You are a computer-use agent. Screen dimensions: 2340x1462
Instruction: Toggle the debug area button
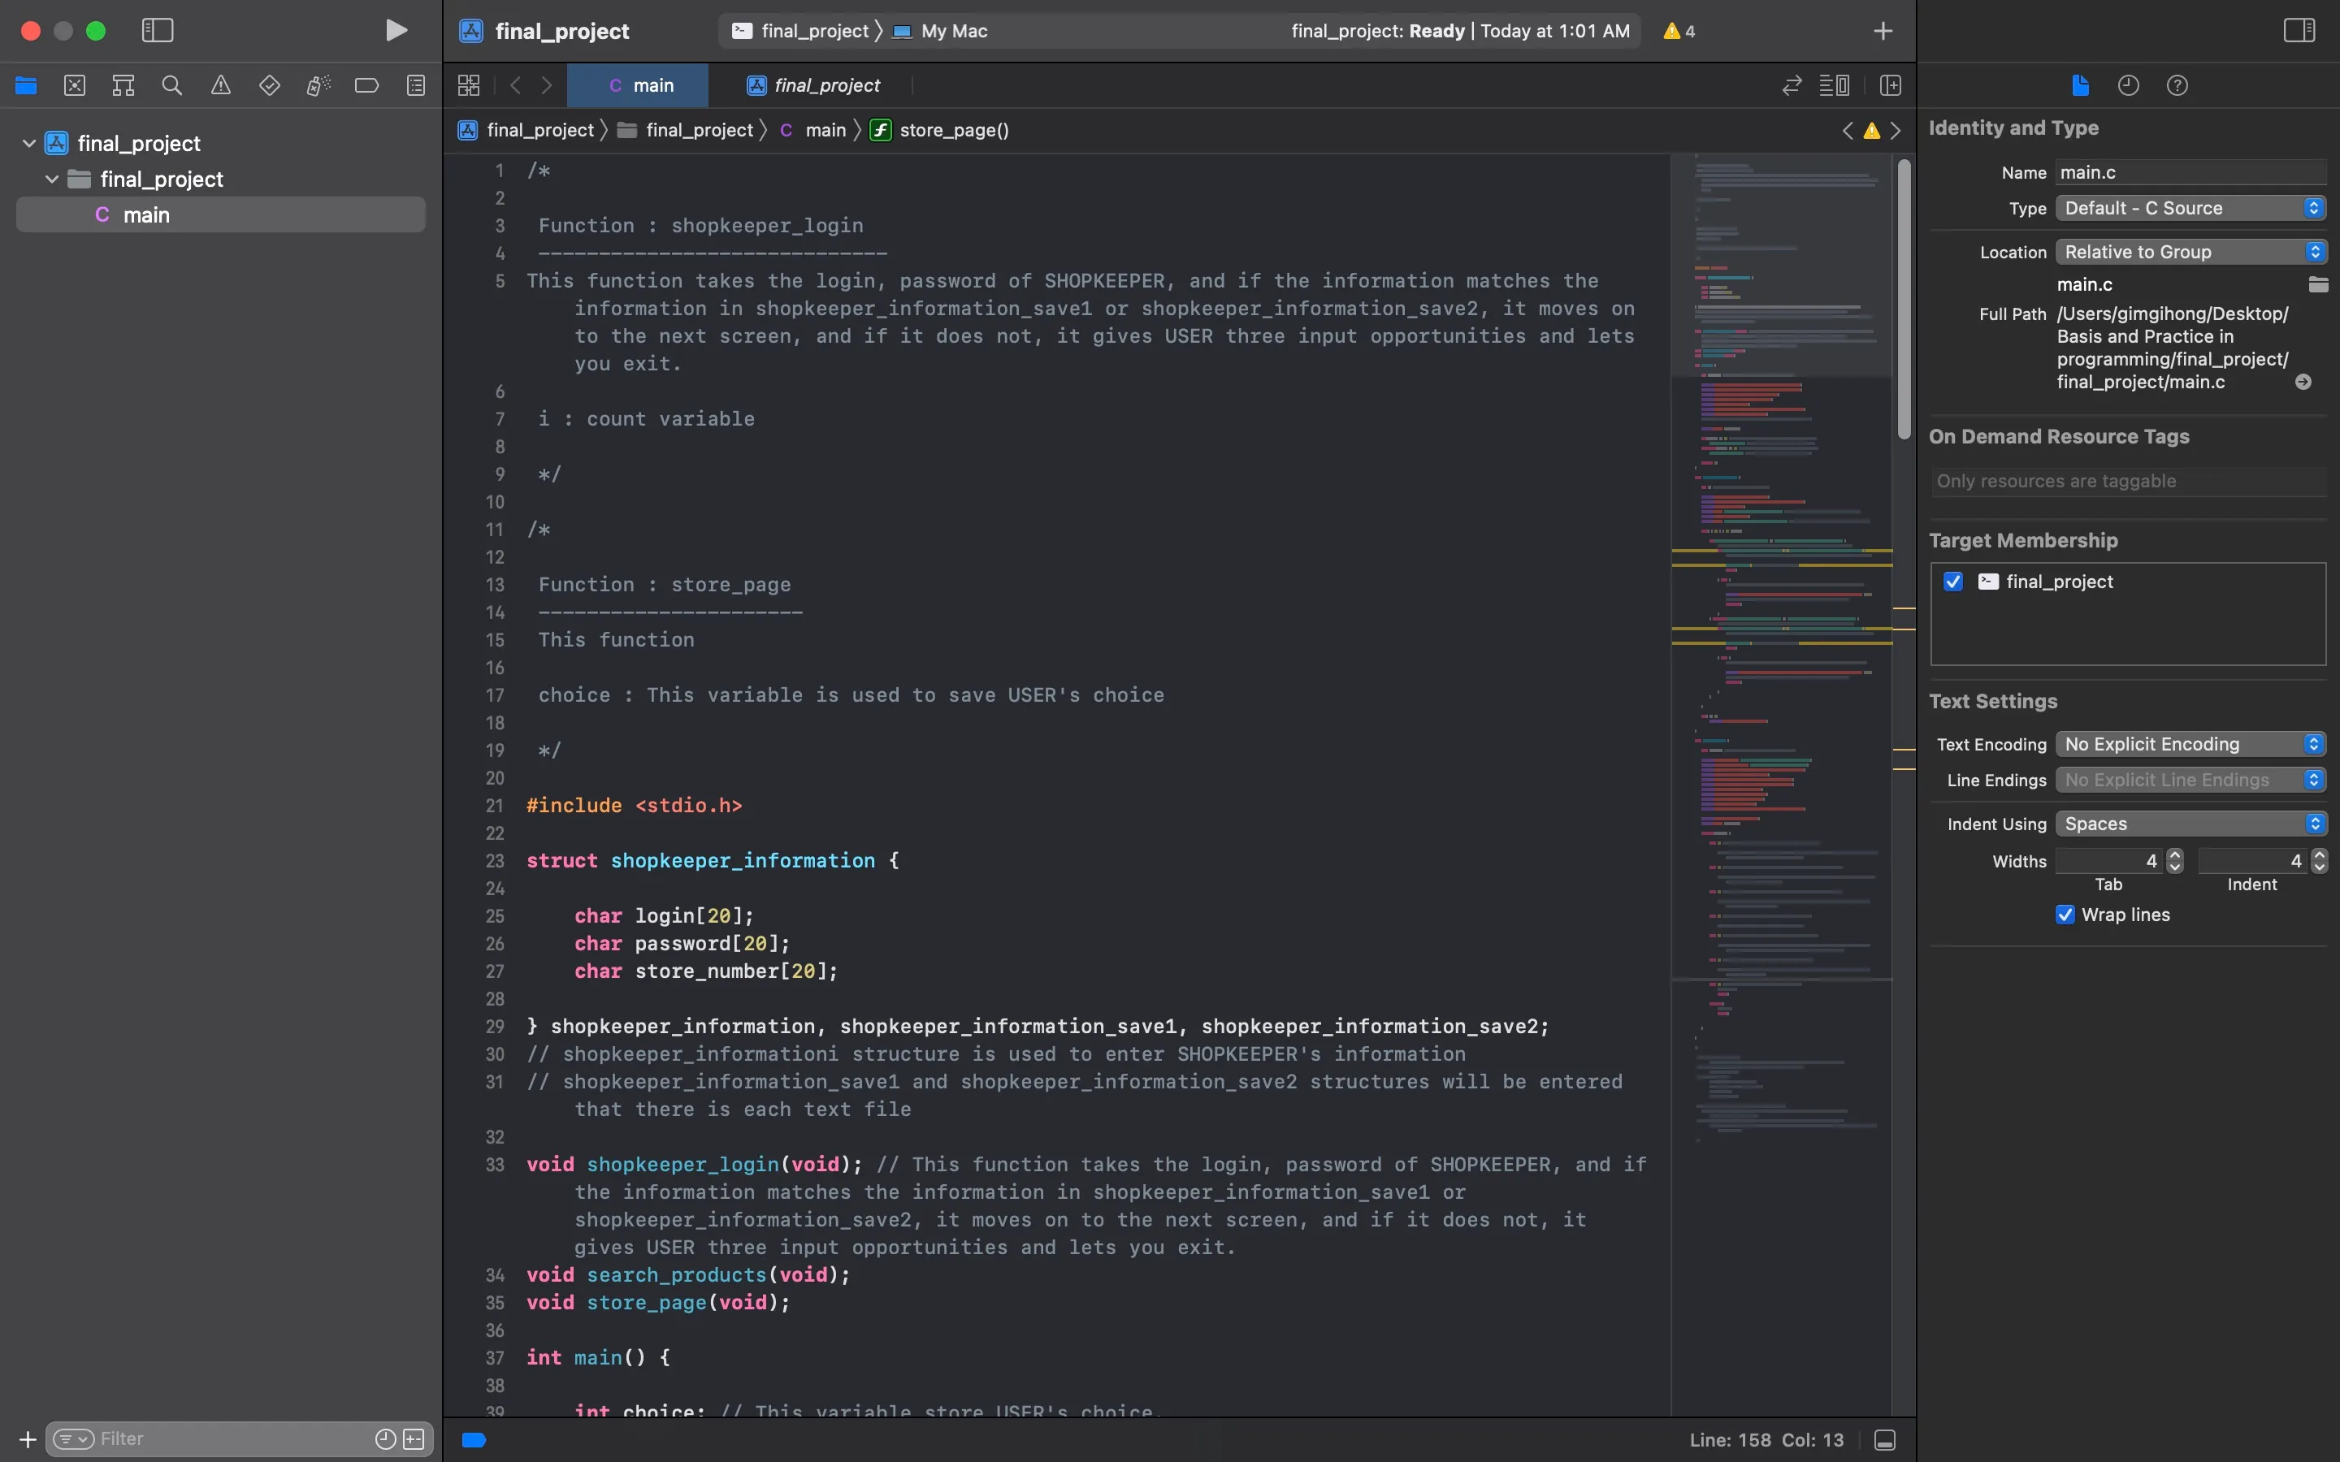pyautogui.click(x=1884, y=1440)
